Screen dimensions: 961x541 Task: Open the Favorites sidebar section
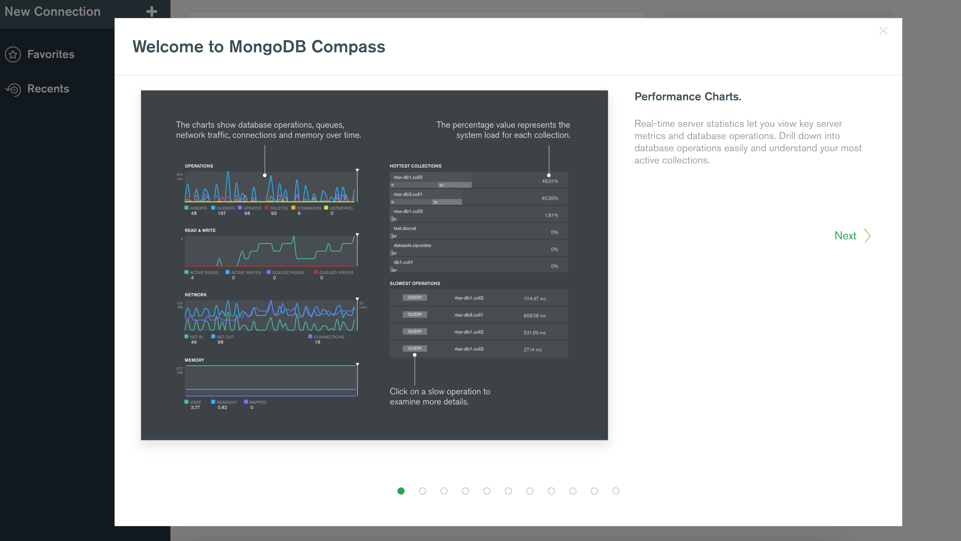click(x=51, y=54)
